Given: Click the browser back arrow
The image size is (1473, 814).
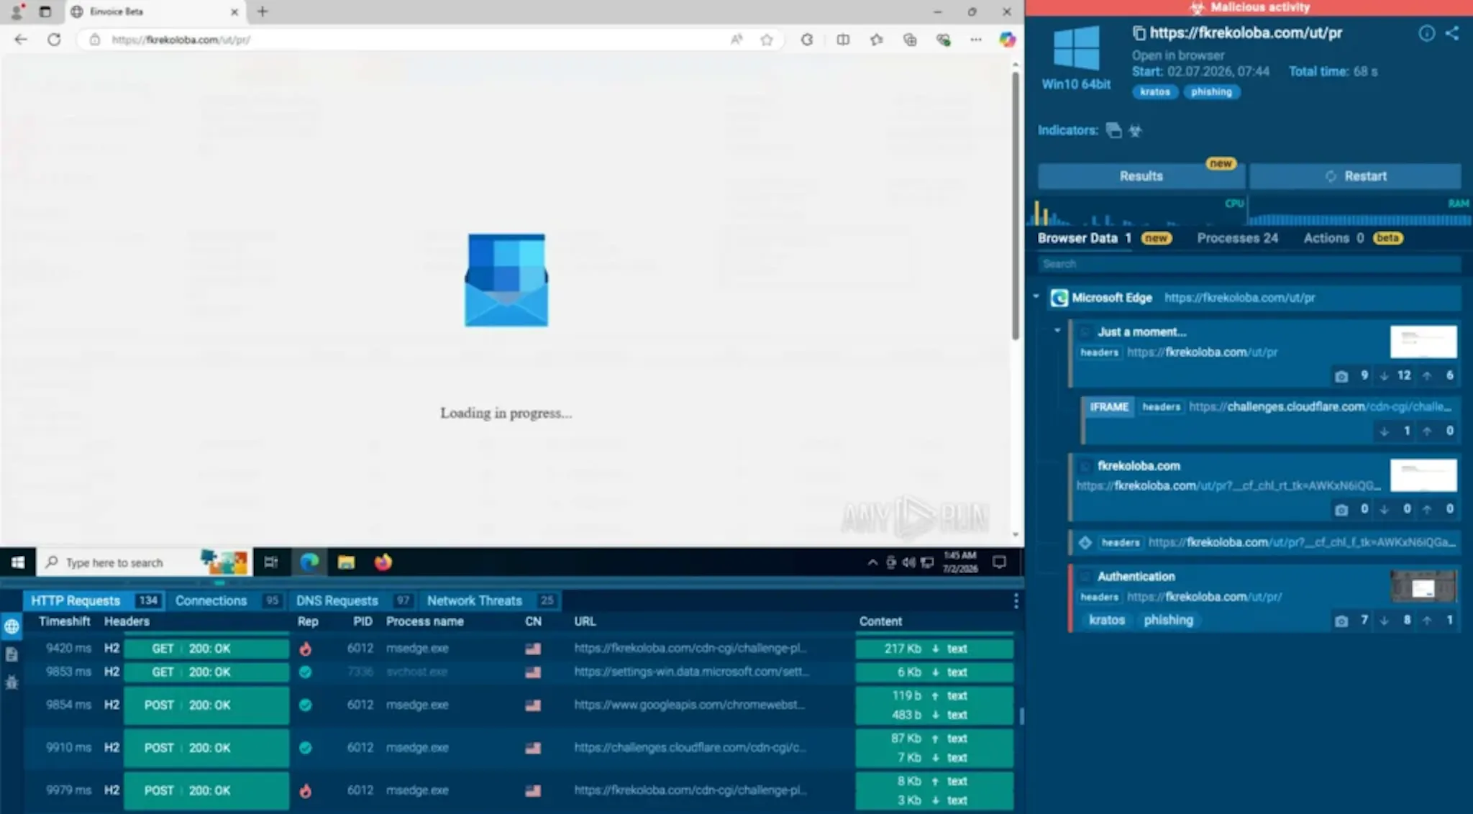Looking at the screenshot, I should (x=21, y=40).
